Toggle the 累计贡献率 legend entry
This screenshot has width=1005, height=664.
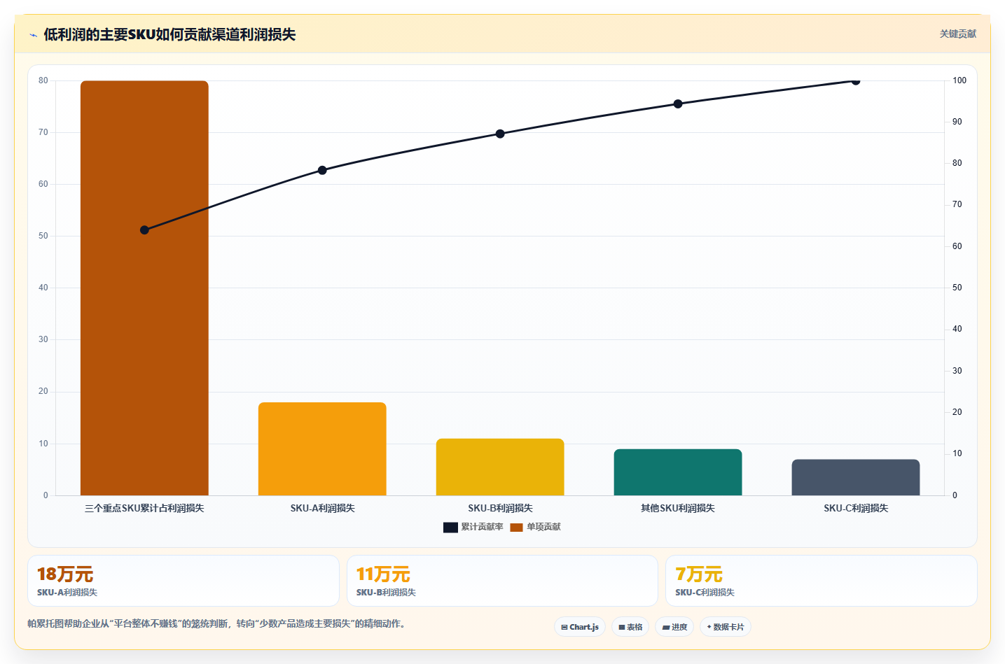473,527
